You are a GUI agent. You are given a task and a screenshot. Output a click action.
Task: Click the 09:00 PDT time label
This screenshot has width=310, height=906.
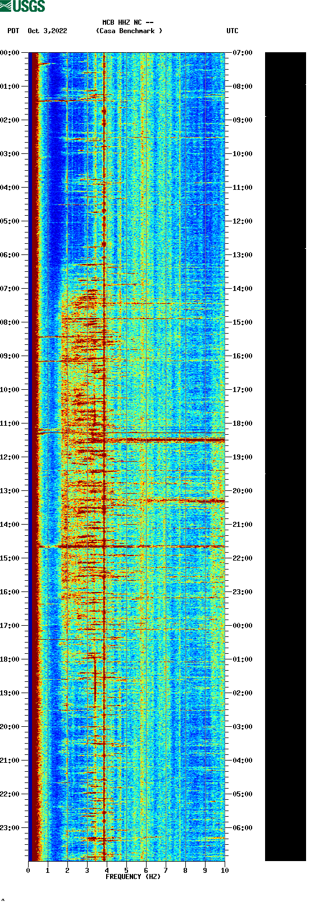[x=10, y=356]
